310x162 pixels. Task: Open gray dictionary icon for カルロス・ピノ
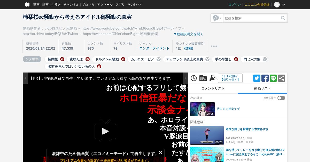[x=159, y=59]
